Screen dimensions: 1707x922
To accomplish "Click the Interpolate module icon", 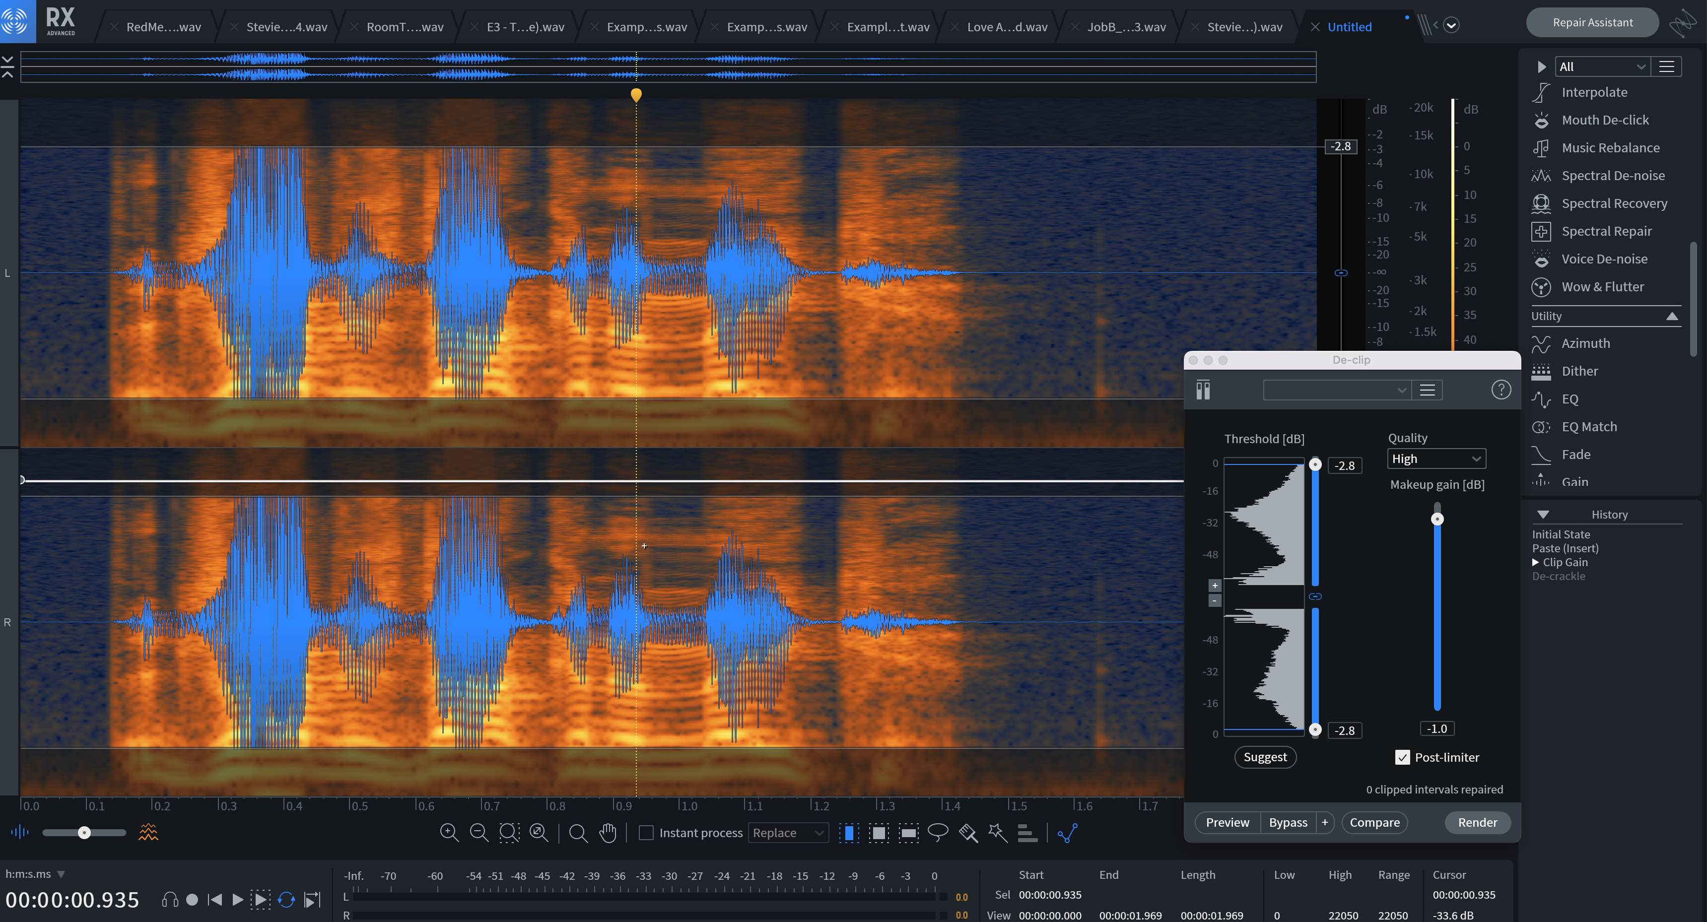I will [1541, 93].
